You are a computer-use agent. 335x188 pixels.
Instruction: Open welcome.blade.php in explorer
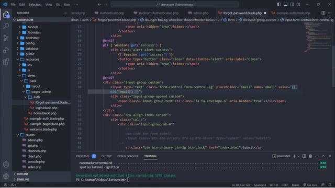point(41,130)
